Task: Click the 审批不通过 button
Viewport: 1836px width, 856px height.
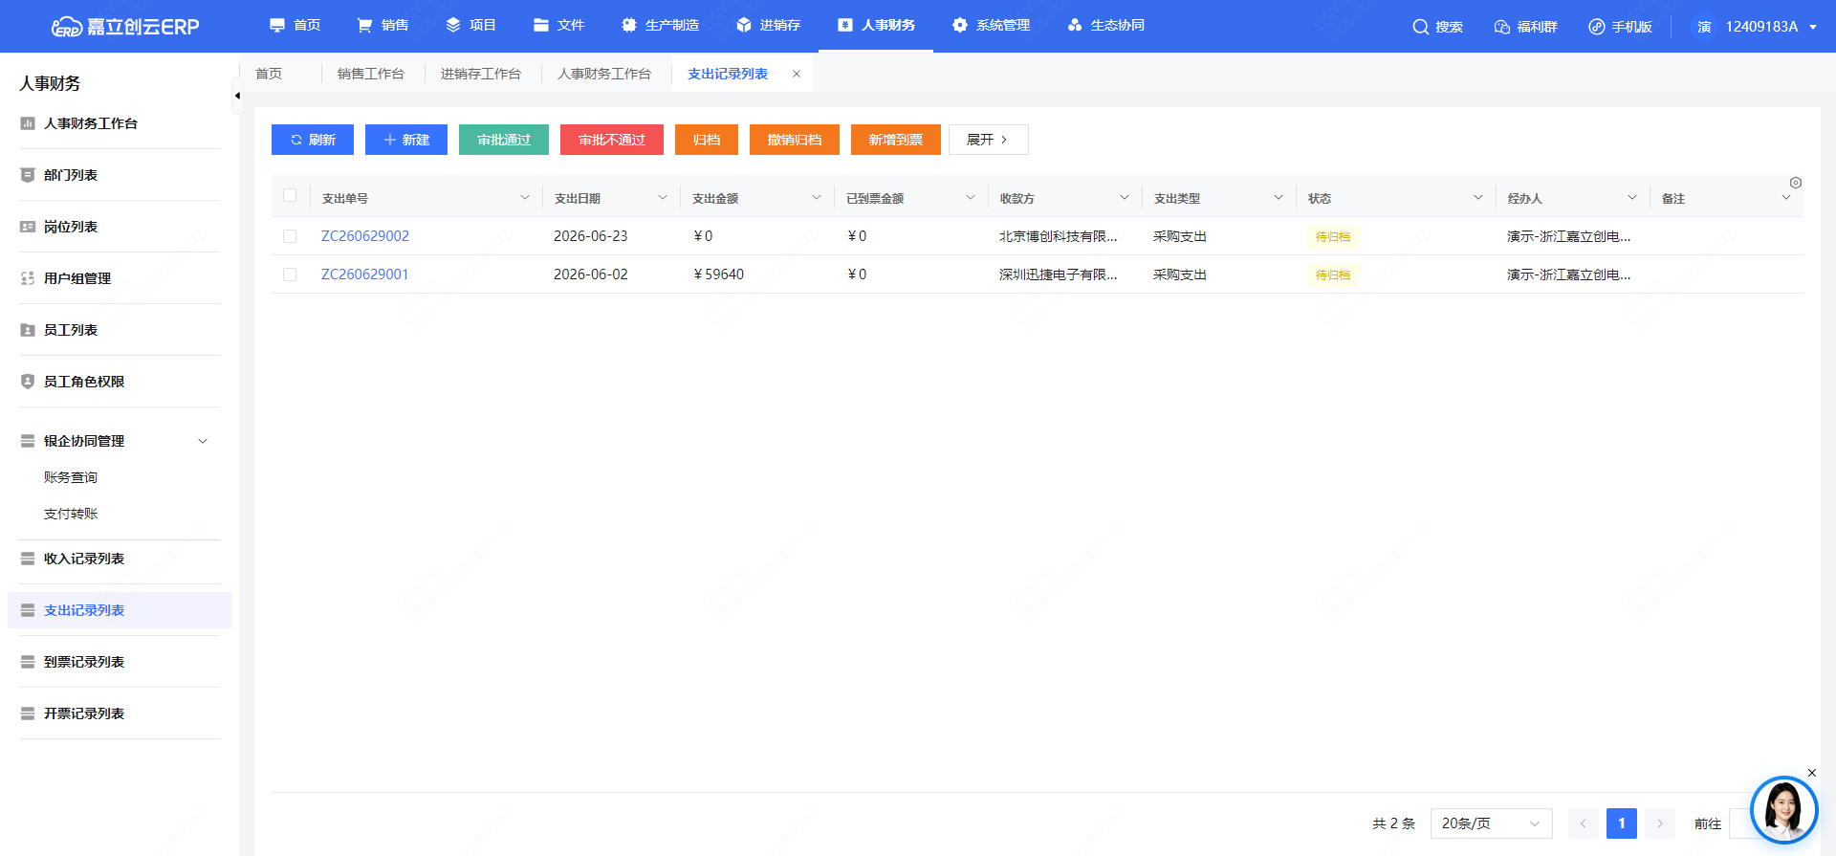Action: (612, 140)
